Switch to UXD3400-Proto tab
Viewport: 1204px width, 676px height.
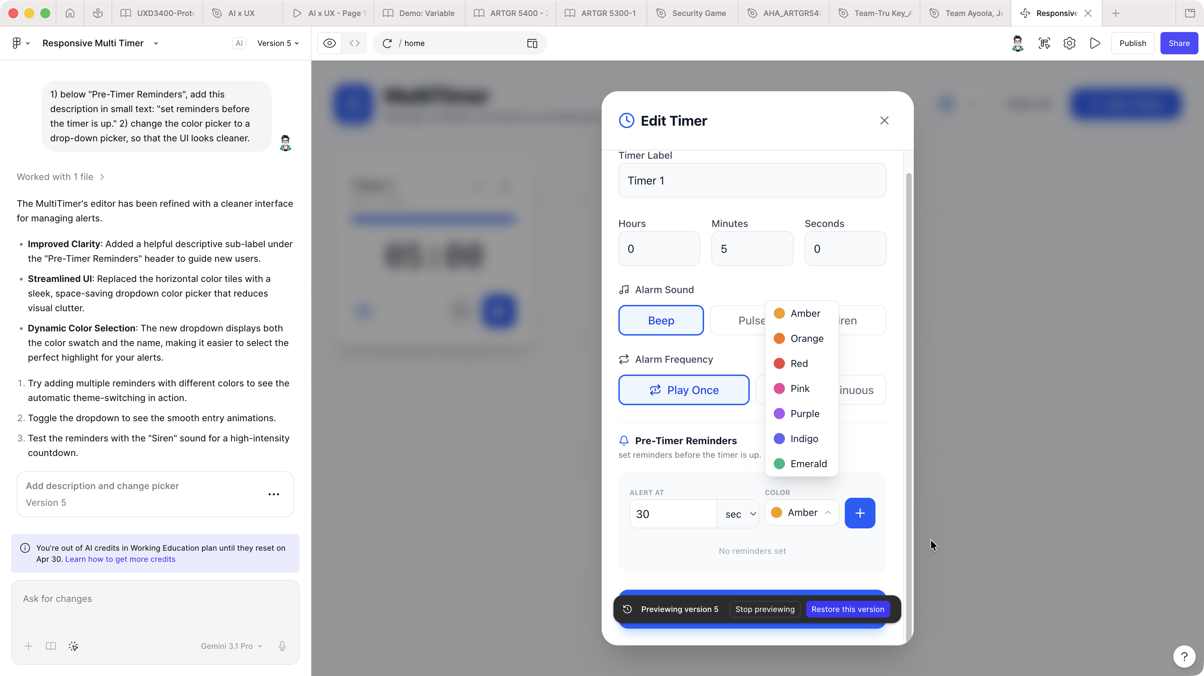[157, 13]
